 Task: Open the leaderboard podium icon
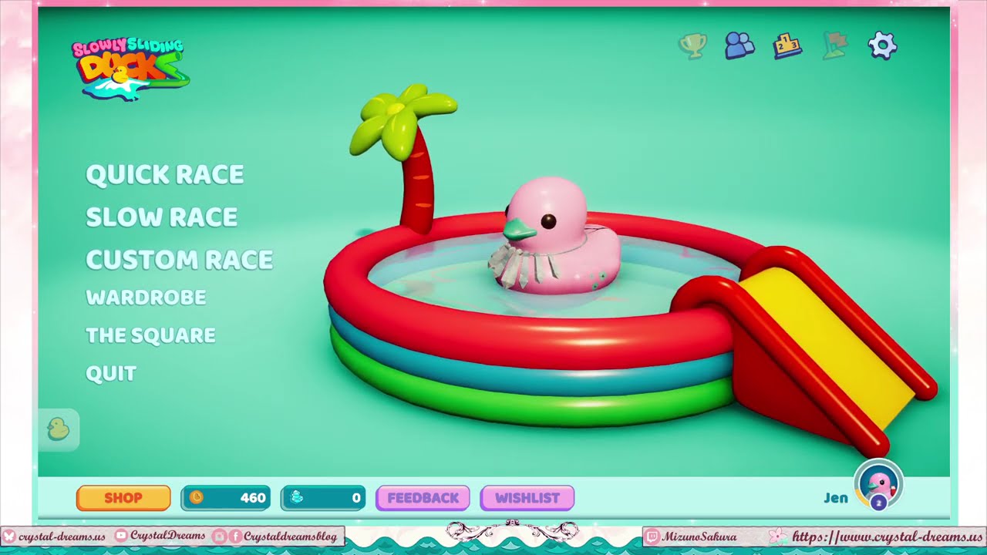(x=787, y=45)
